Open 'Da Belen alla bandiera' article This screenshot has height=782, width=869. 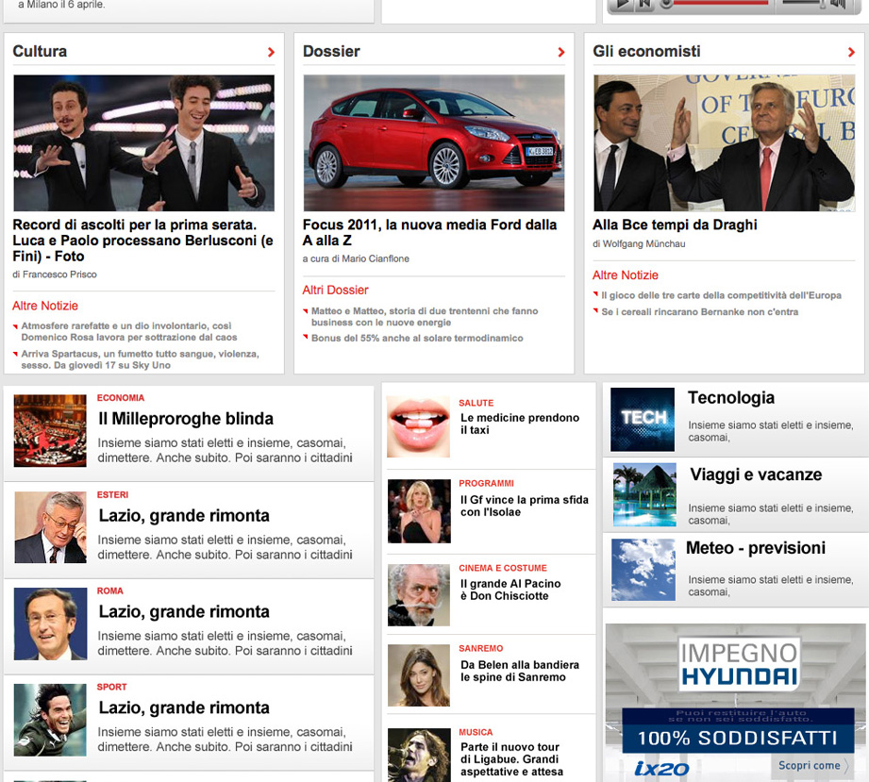pyautogui.click(x=520, y=671)
